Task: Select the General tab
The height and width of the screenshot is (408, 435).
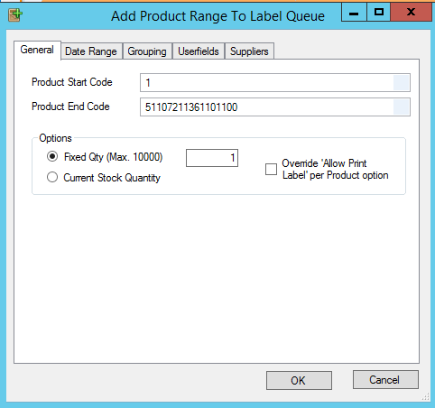Action: pyautogui.click(x=37, y=50)
